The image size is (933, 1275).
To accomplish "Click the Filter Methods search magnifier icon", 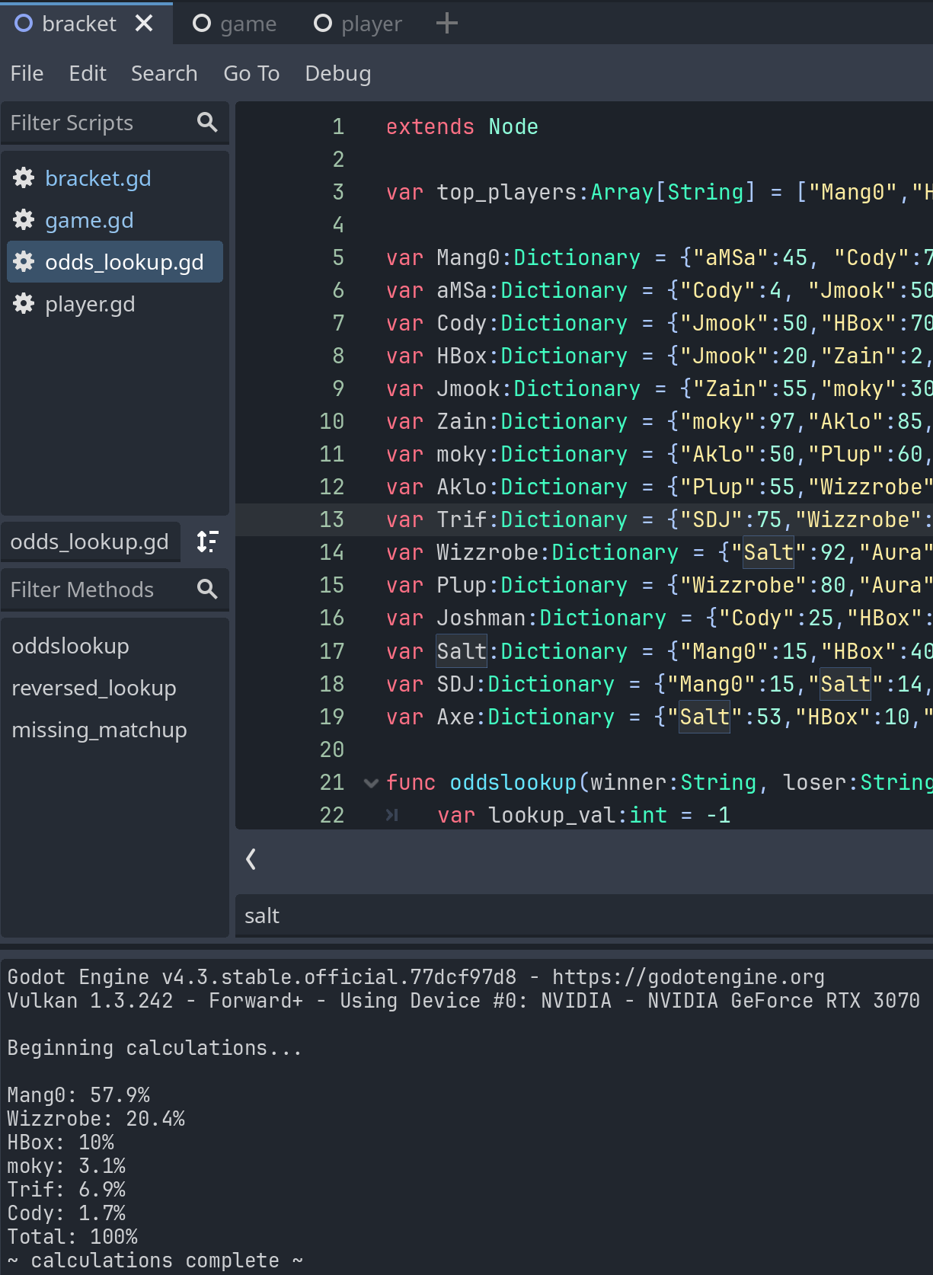I will pos(207,590).
